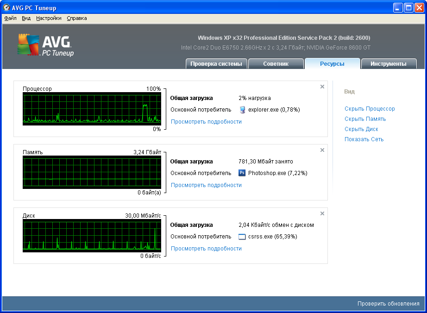Open the Справка menu
427x313 pixels.
(x=77, y=18)
